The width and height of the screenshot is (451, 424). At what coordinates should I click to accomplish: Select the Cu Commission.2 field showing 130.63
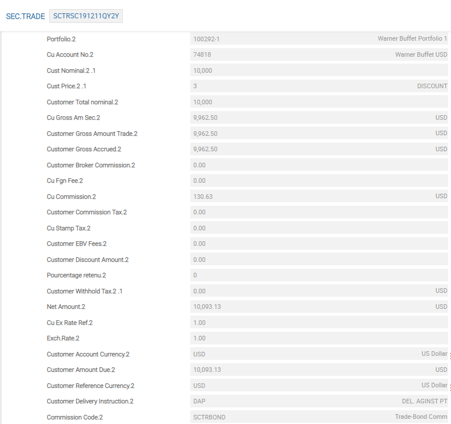(x=319, y=197)
